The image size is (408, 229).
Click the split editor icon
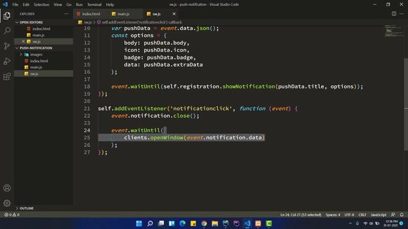394,14
